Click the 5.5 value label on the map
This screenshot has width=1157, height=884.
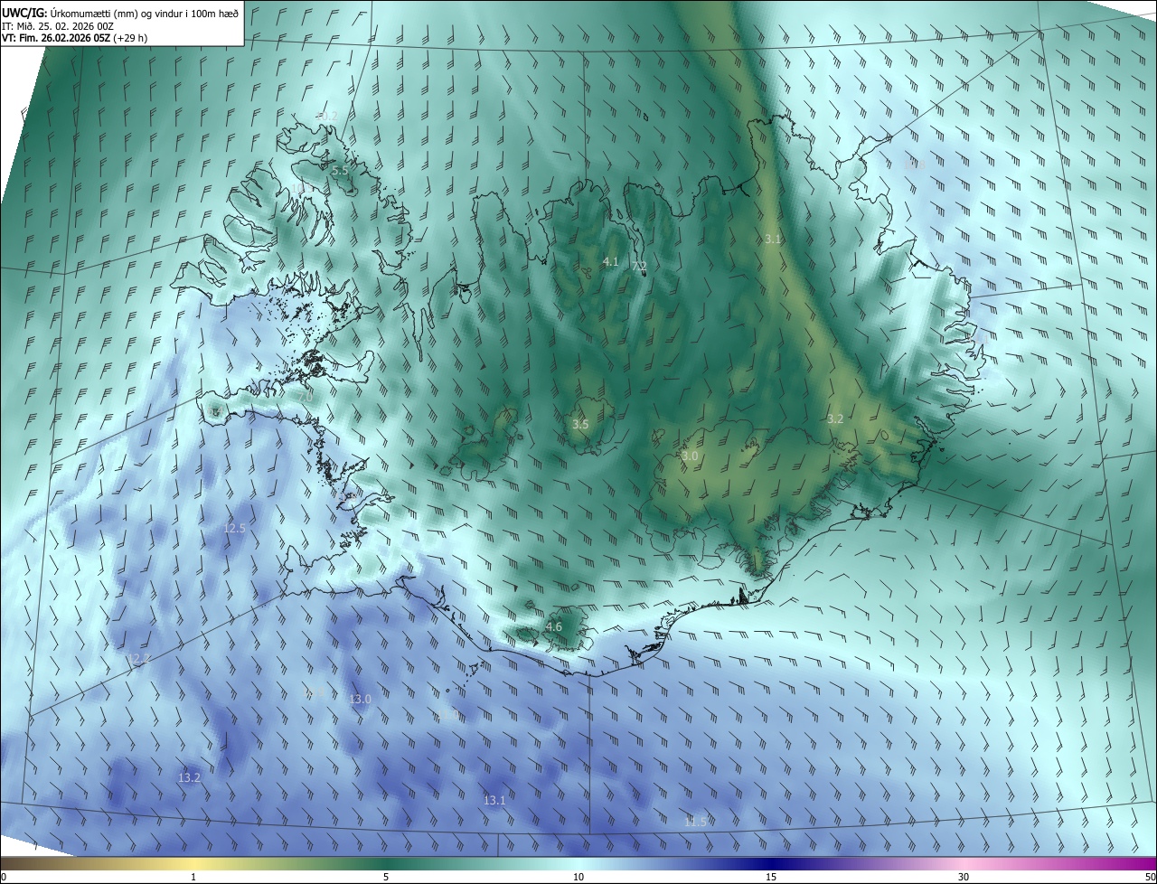click(x=340, y=170)
